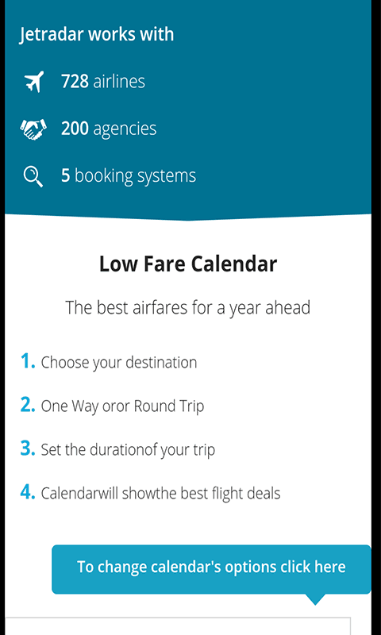Click the empty bordered box at the bottom
The width and height of the screenshot is (381, 635).
(x=178, y=626)
